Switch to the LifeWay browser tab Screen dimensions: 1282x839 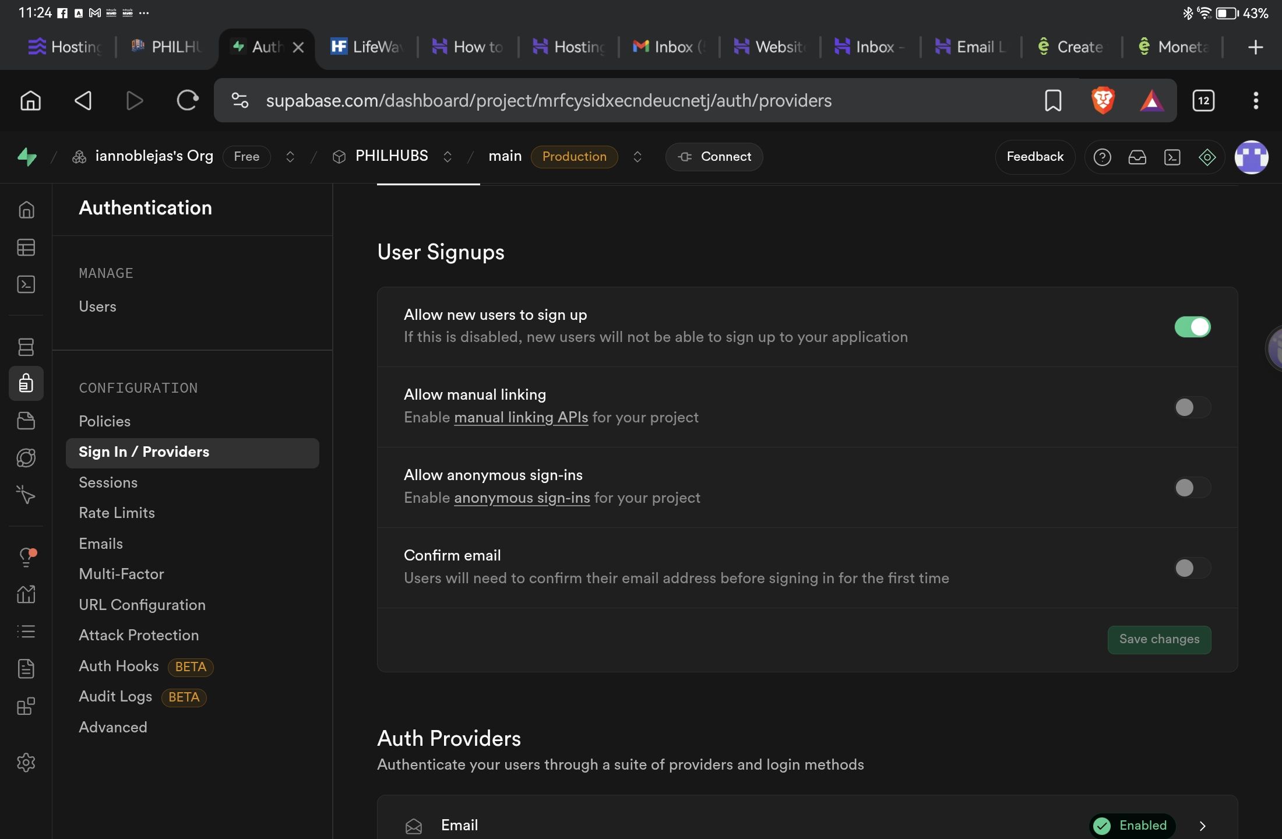367,47
